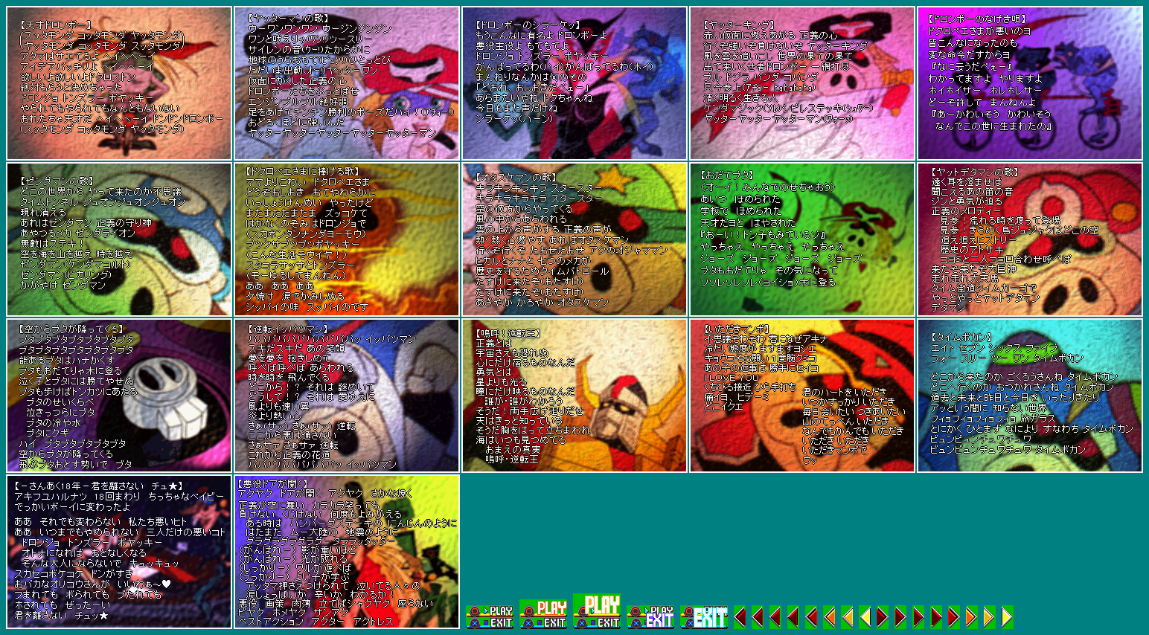This screenshot has height=635, width=1149.
Task: Open the 空からブタが降ってくる lyric card
Action: (119, 396)
